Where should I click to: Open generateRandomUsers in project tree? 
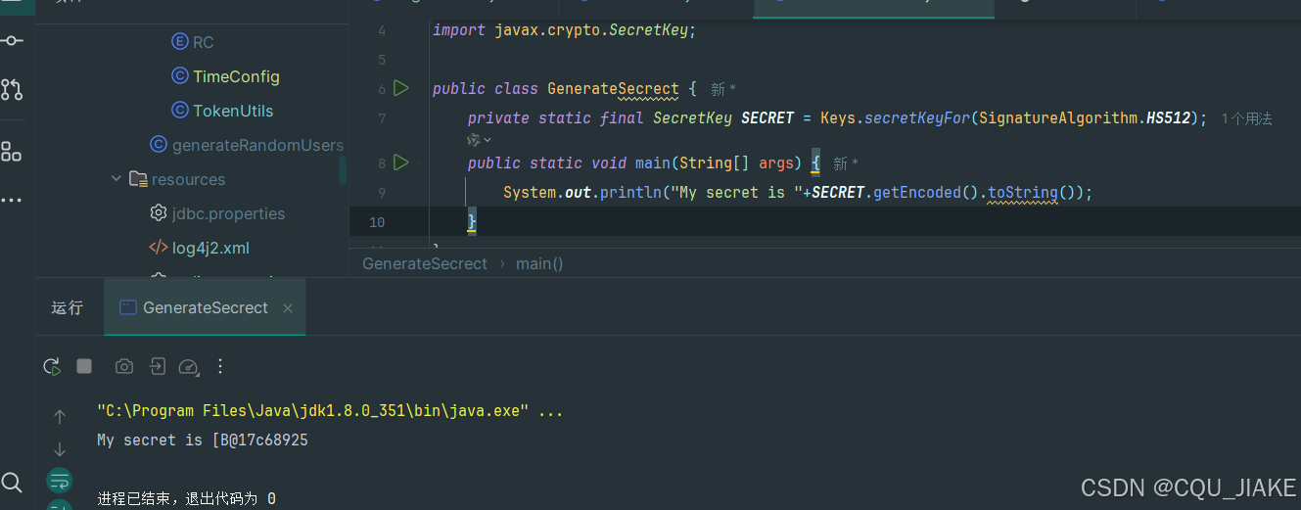click(x=257, y=145)
